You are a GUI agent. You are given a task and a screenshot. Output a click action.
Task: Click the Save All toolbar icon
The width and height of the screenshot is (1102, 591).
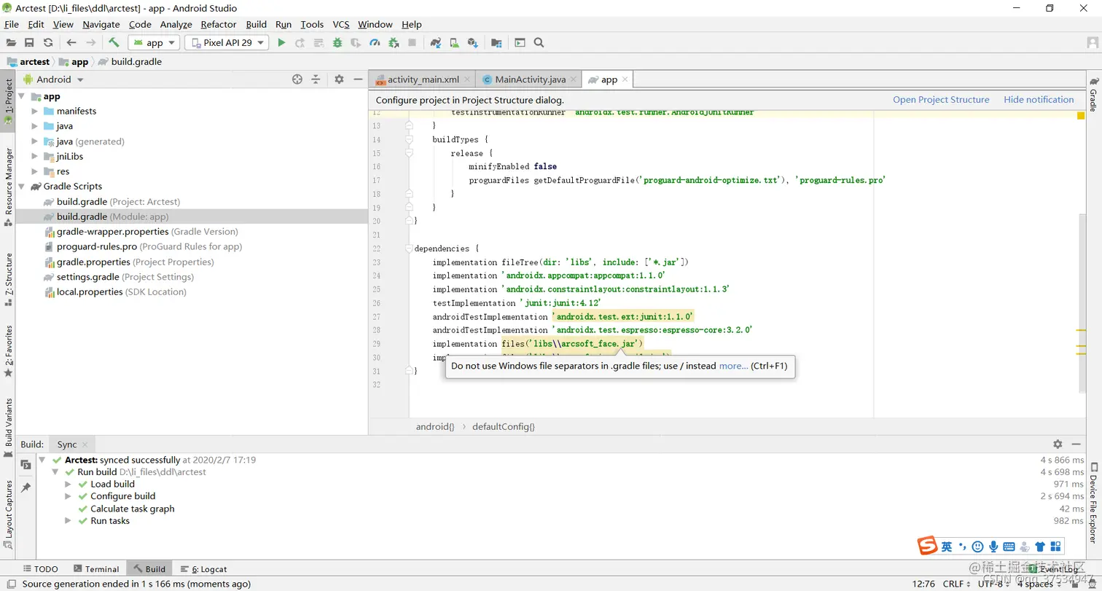pos(29,43)
